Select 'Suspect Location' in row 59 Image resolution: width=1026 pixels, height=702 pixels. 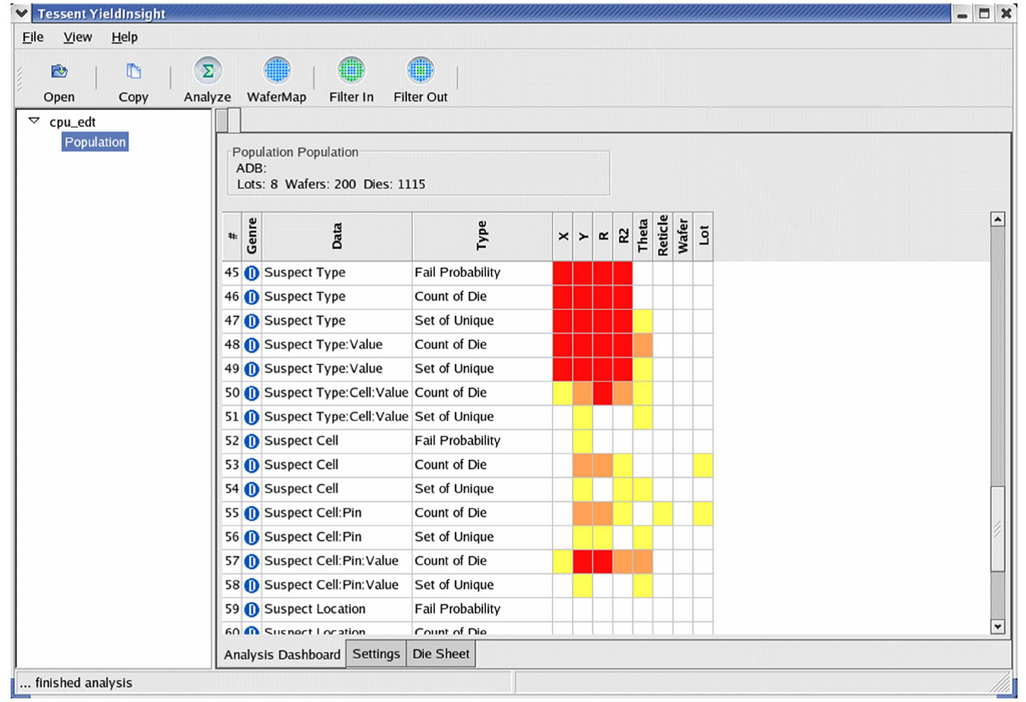tap(315, 610)
